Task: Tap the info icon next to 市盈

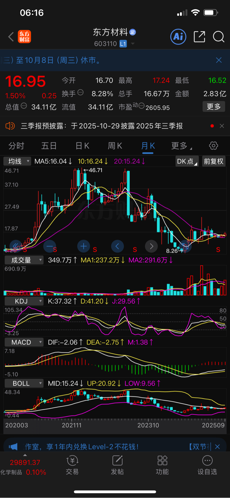Action: 141,106
